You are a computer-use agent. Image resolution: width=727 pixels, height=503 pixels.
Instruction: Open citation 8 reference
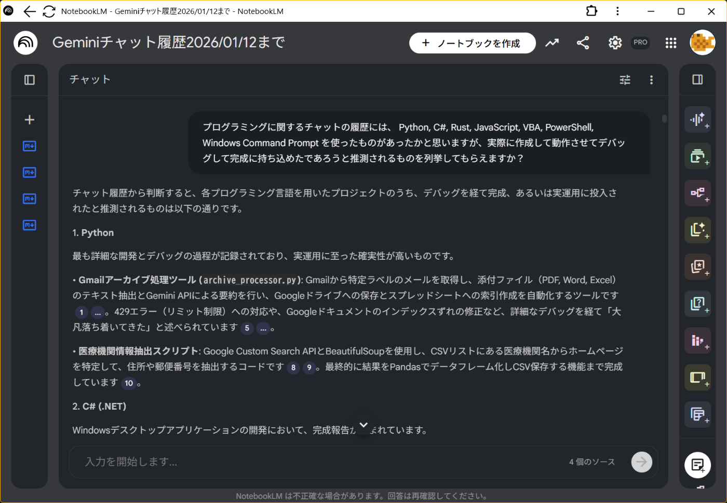pos(293,368)
